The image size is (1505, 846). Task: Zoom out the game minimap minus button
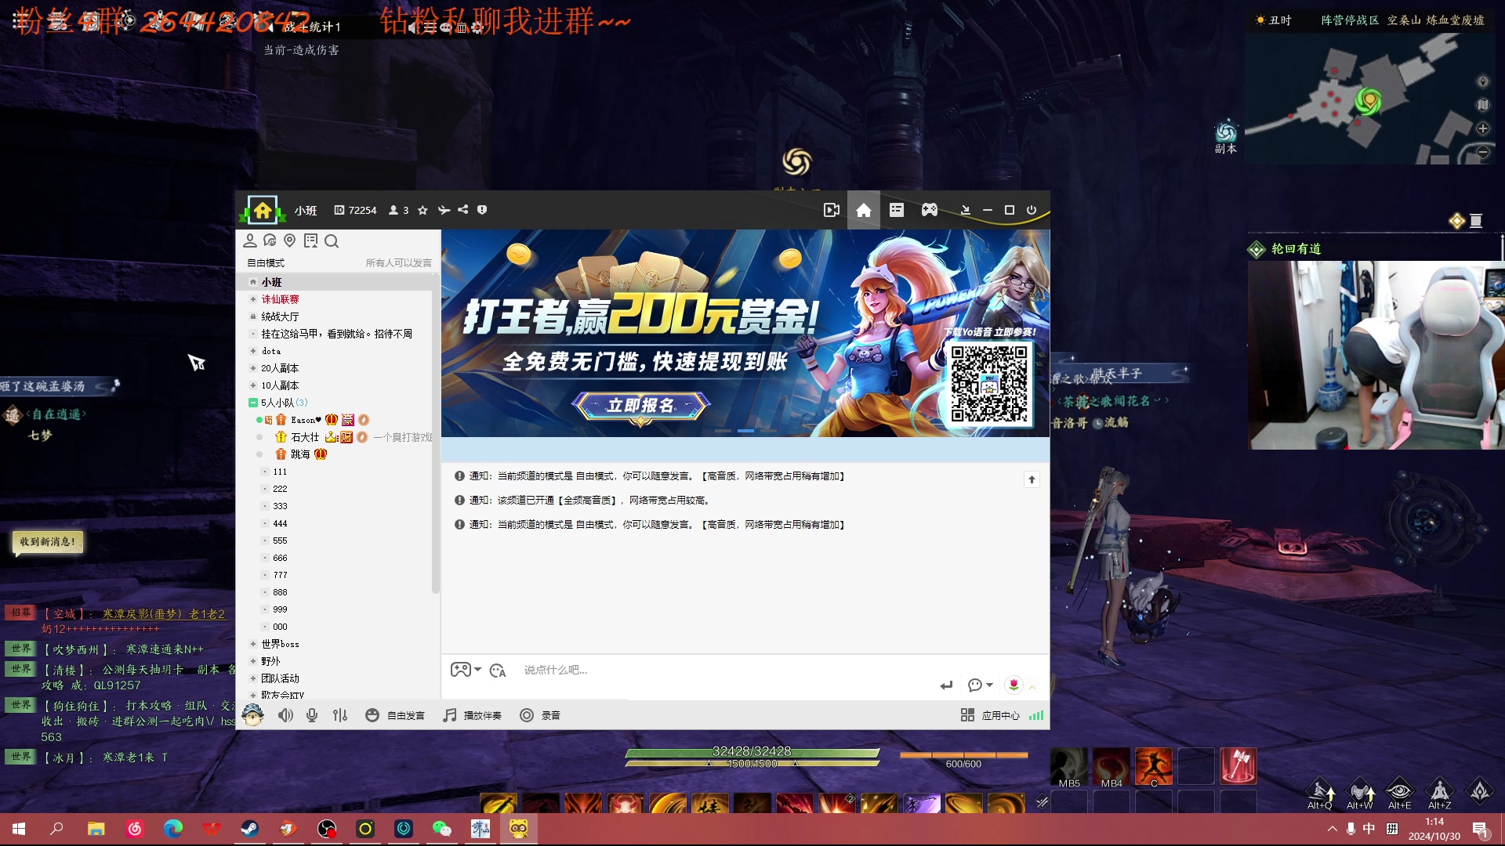(x=1483, y=153)
